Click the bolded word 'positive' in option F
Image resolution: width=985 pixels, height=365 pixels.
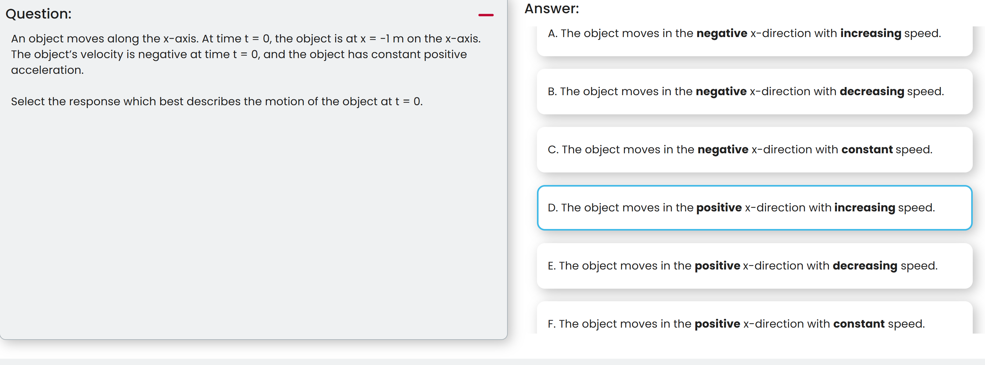tap(717, 324)
